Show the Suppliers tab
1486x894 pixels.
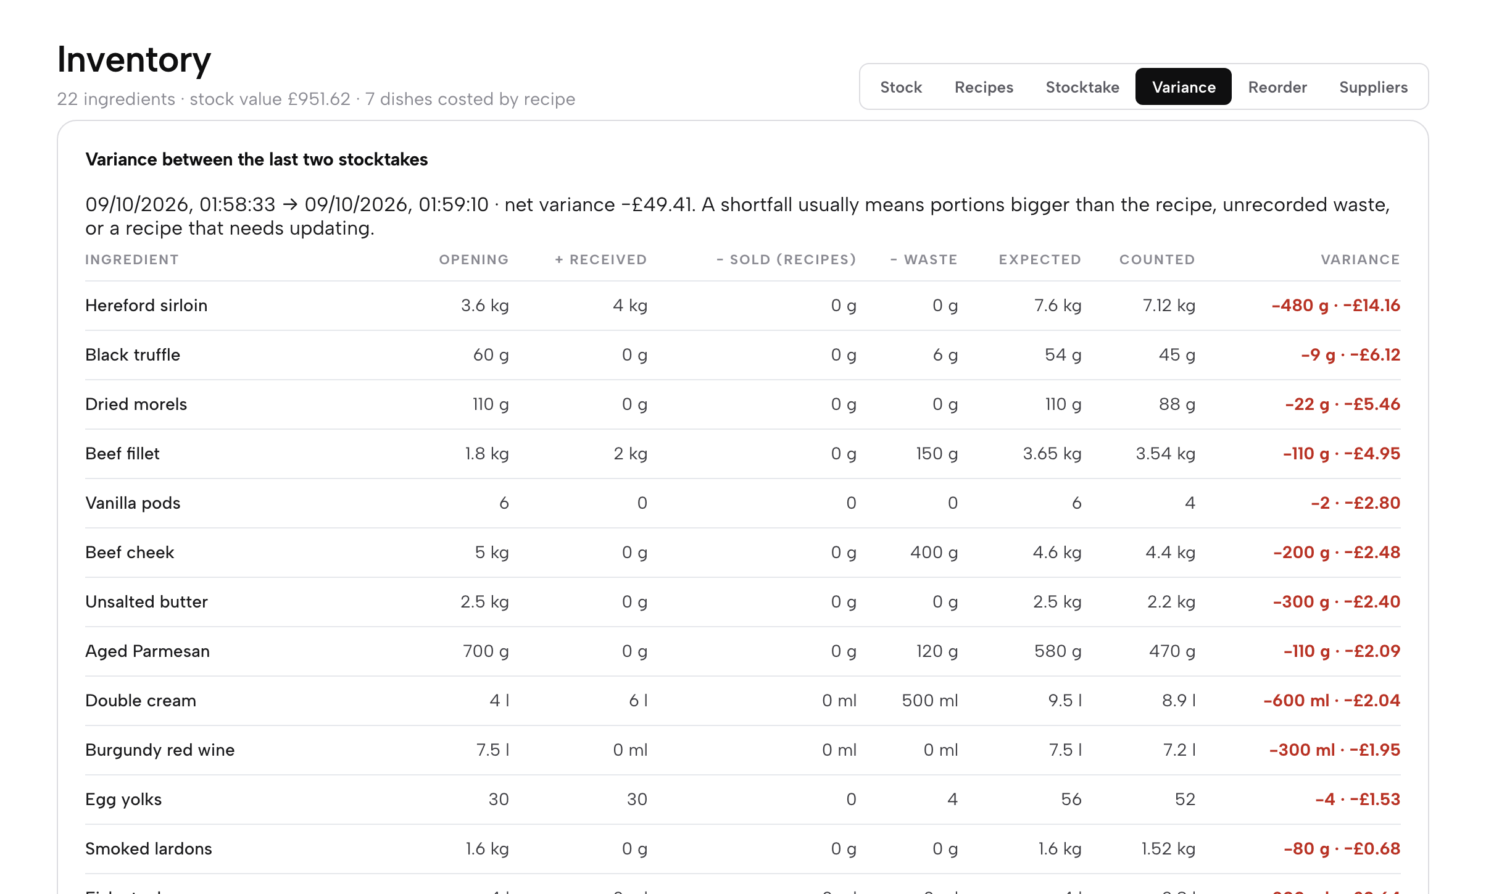[x=1373, y=87]
